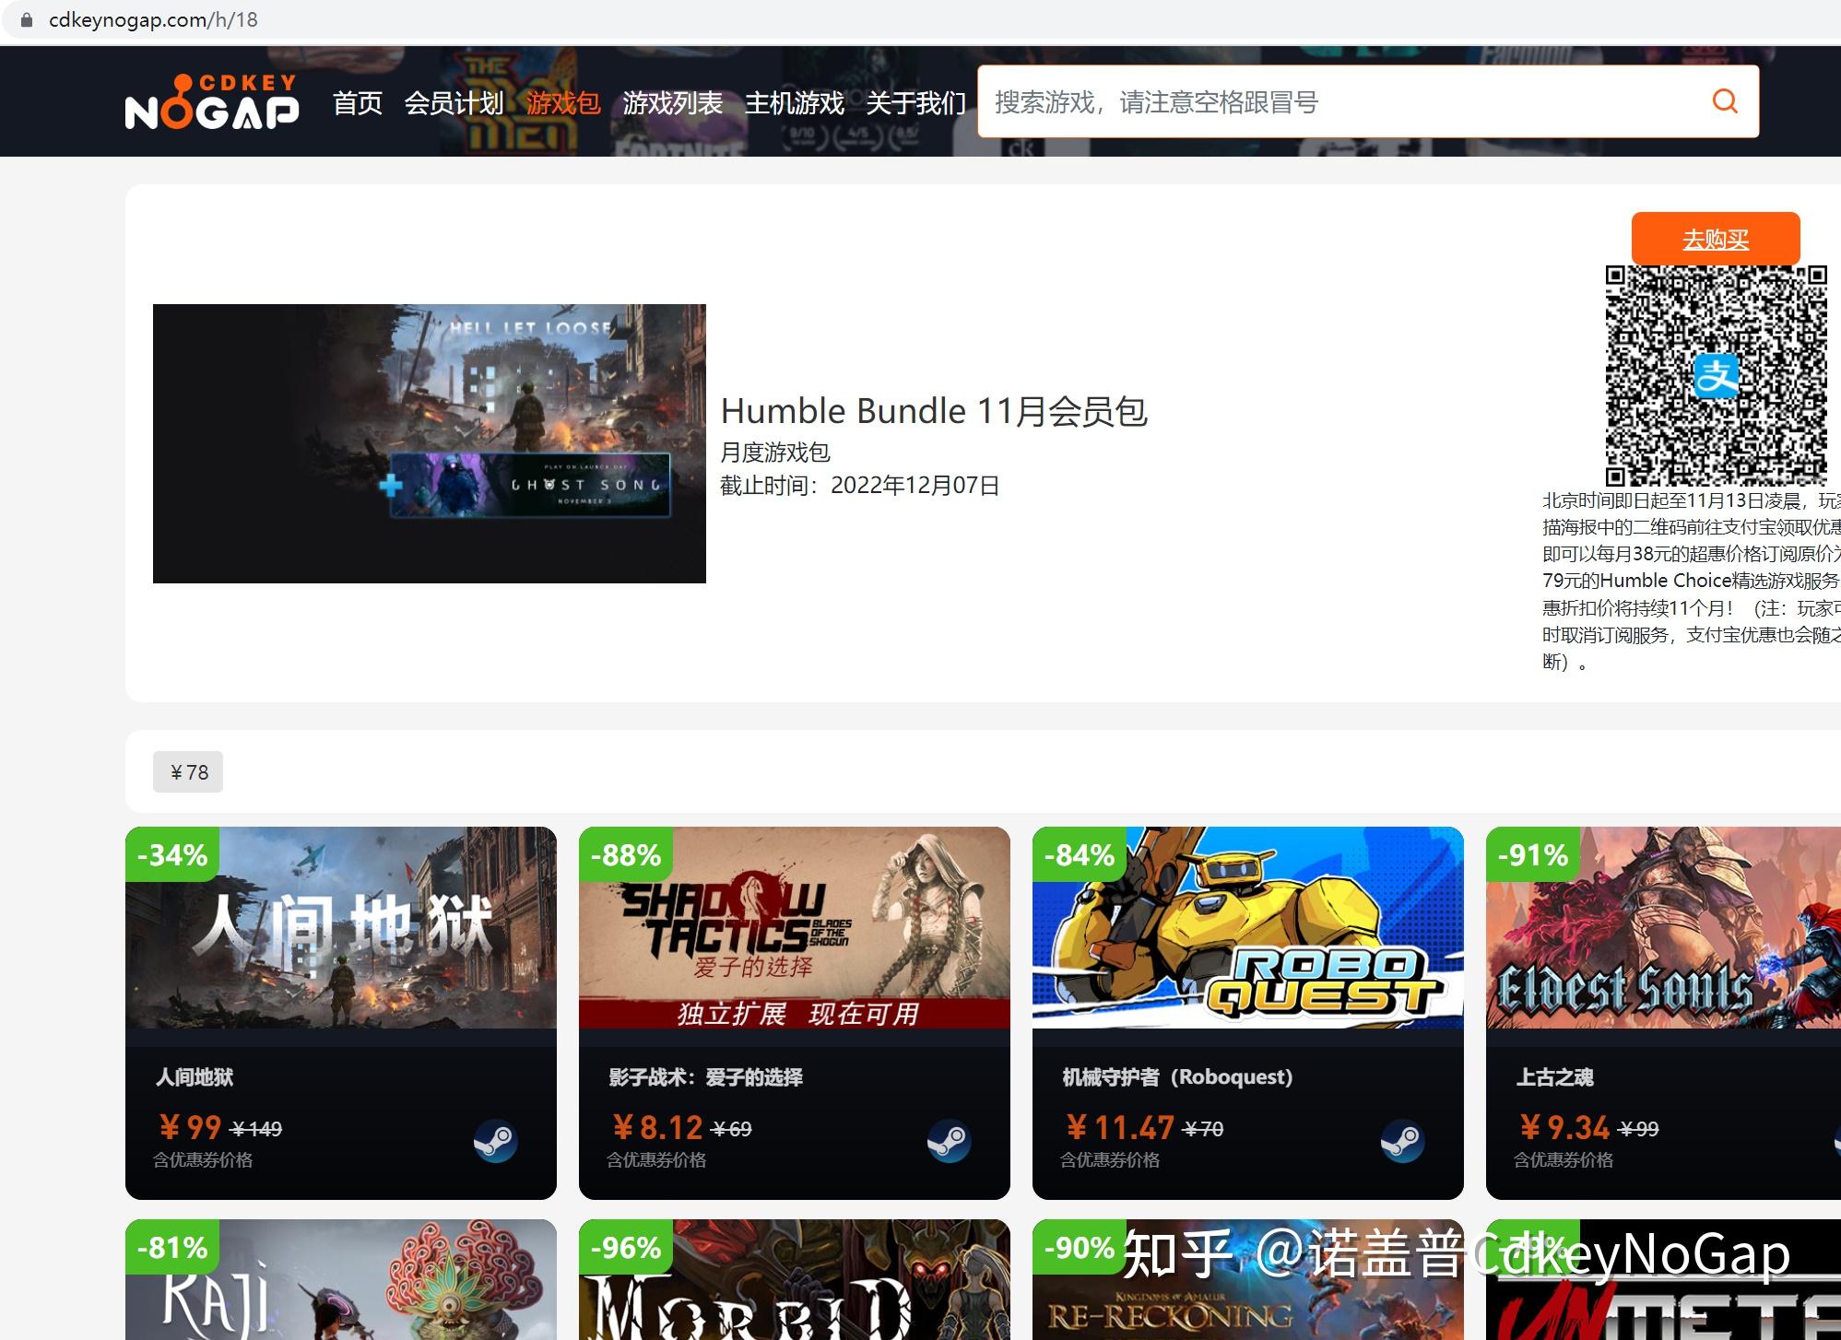Click the strikethrough ¥70 original price
1841x1340 pixels.
(x=1203, y=1129)
